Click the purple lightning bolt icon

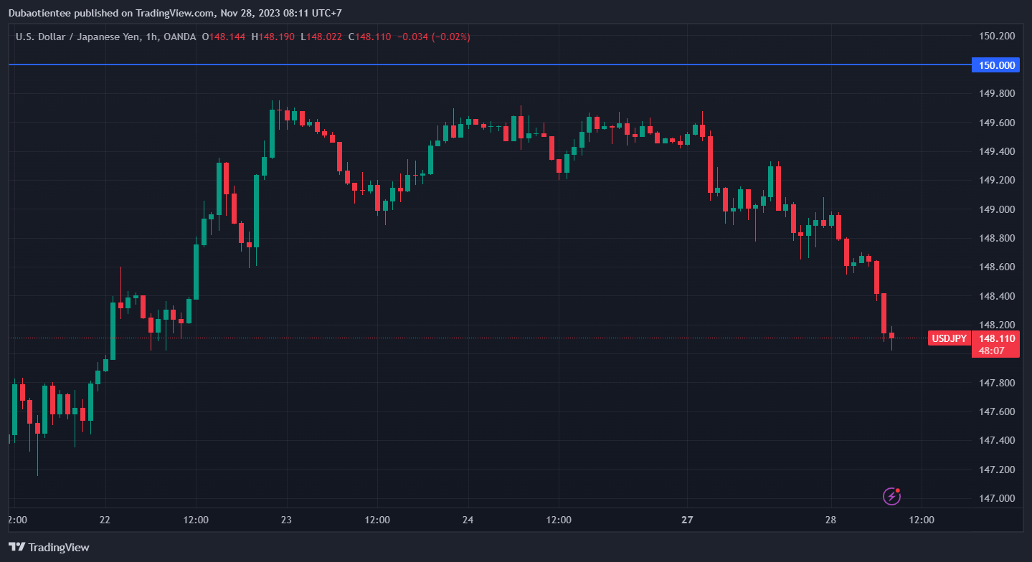pos(891,495)
